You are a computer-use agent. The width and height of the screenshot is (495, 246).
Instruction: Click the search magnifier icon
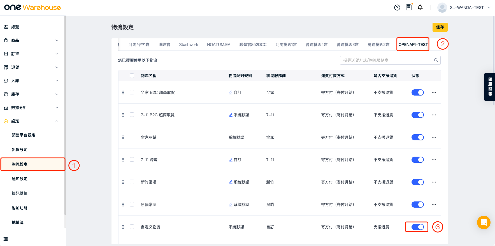click(436, 60)
